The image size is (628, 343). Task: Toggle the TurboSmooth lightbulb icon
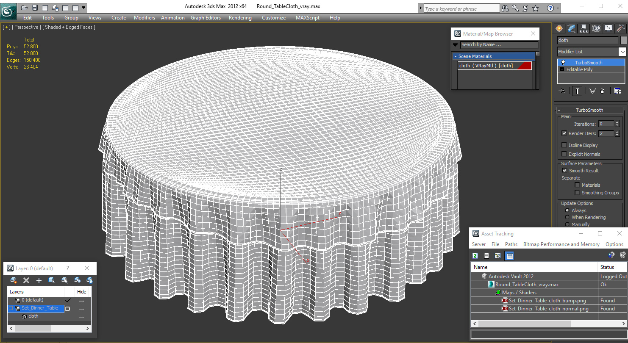click(x=563, y=63)
